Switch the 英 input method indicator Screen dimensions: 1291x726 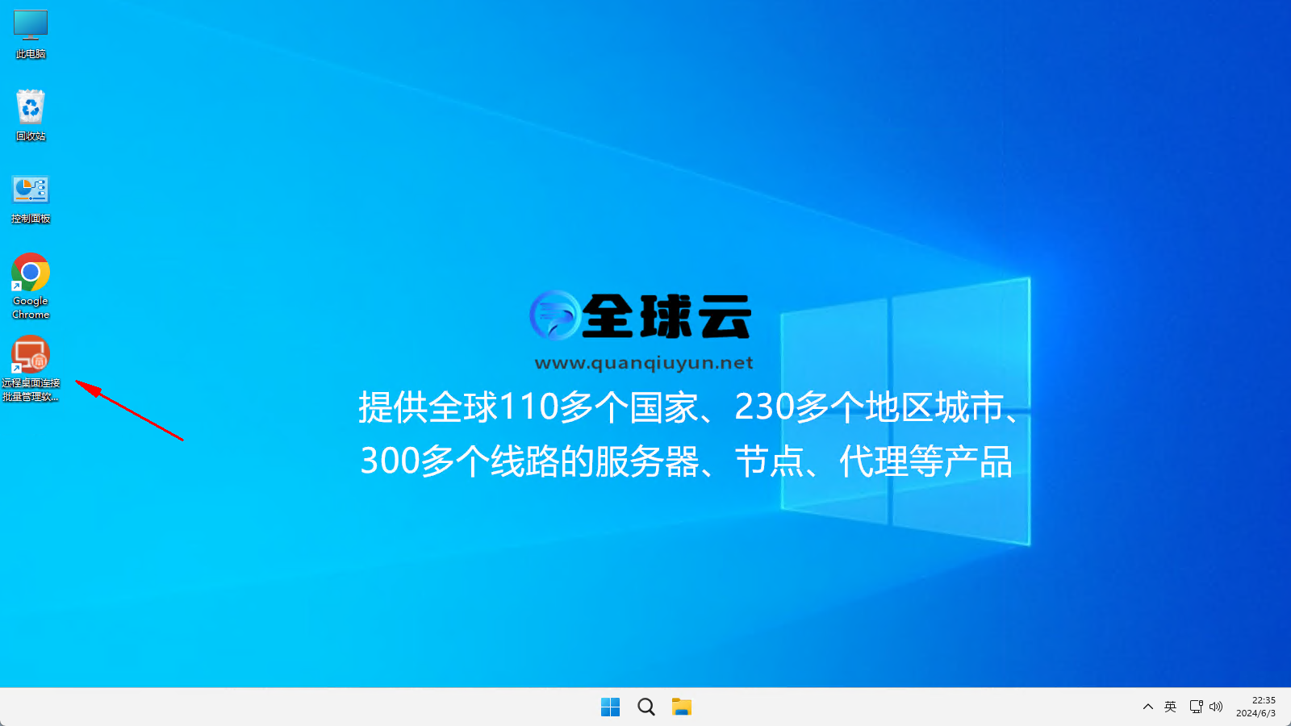[x=1171, y=707]
